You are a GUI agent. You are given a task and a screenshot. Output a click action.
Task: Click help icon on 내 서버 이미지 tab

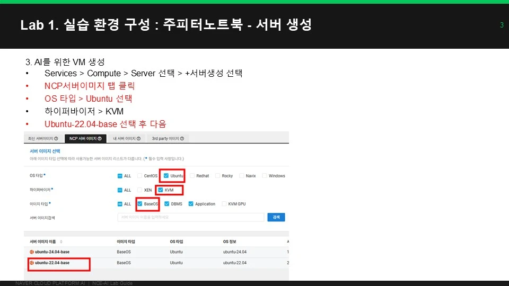click(138, 138)
